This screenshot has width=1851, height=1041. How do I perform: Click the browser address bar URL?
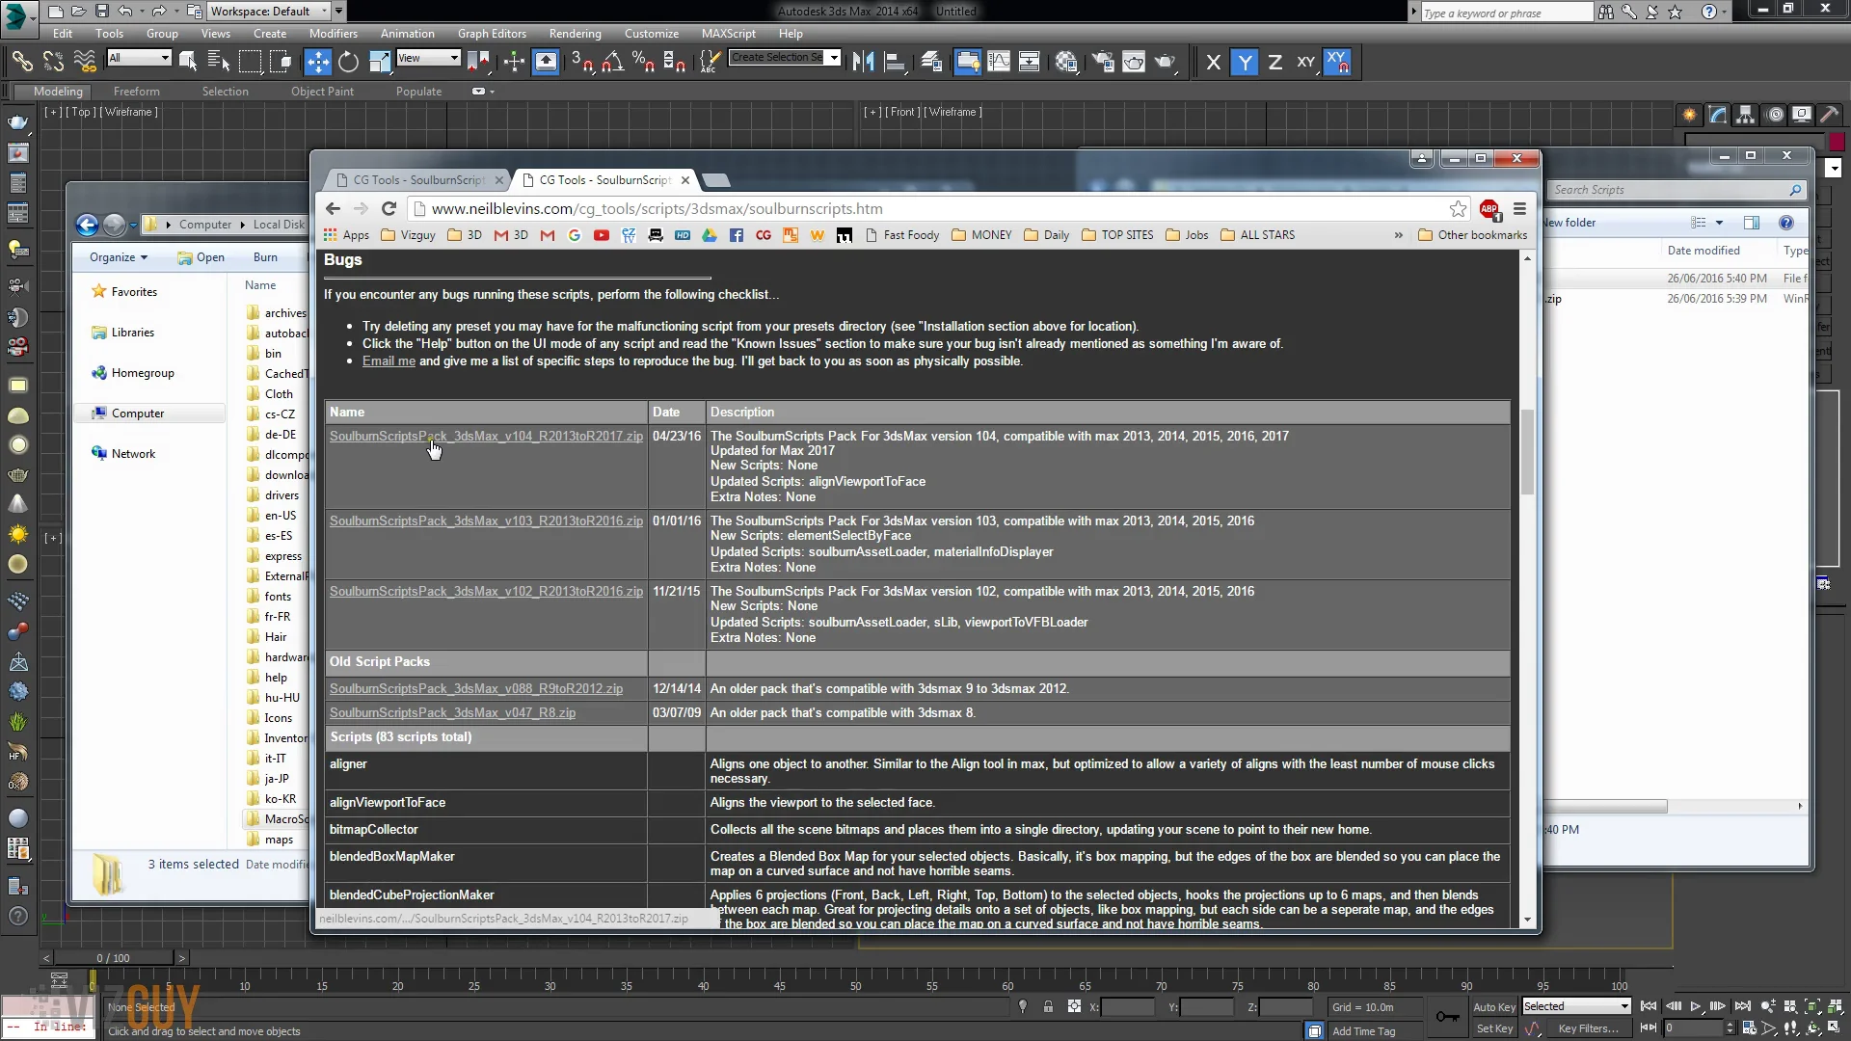pyautogui.click(x=656, y=208)
